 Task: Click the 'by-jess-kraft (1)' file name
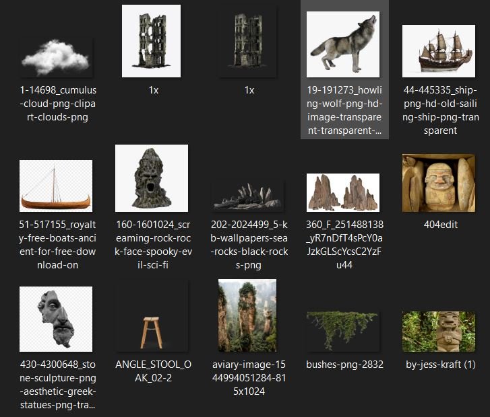(x=441, y=365)
